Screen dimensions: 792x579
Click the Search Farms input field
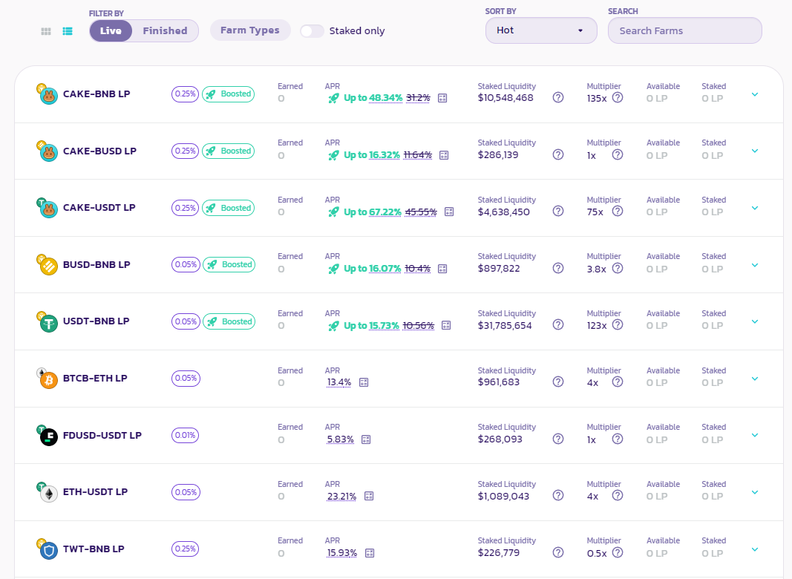pyautogui.click(x=684, y=30)
